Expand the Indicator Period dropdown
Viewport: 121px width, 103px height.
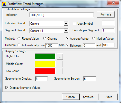tap(66, 23)
